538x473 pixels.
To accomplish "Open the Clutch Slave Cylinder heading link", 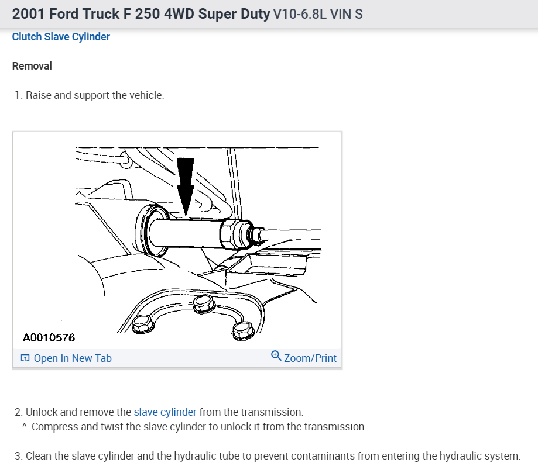I will (x=61, y=37).
